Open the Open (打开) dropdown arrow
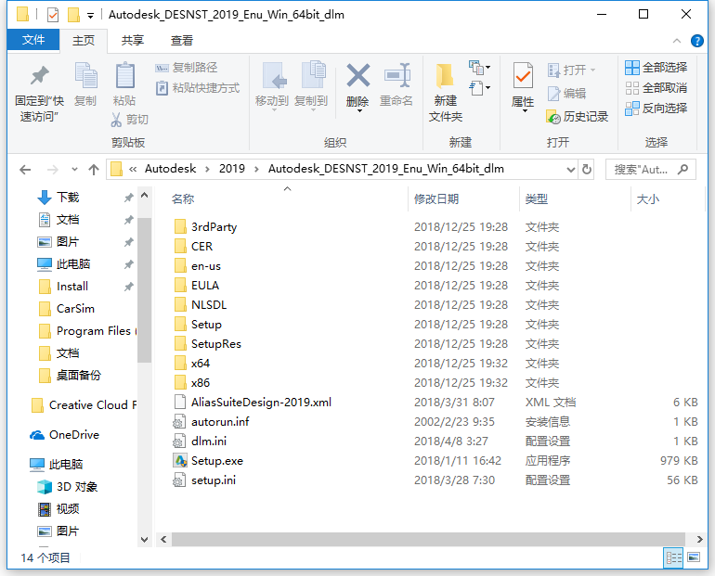 pos(592,70)
